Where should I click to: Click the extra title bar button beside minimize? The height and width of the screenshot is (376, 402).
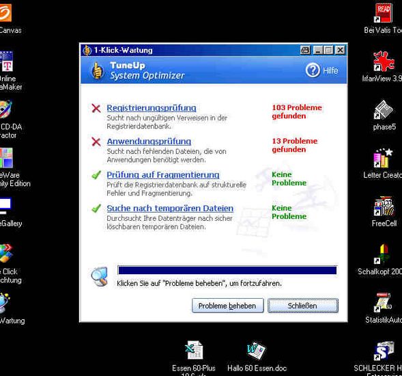305,50
